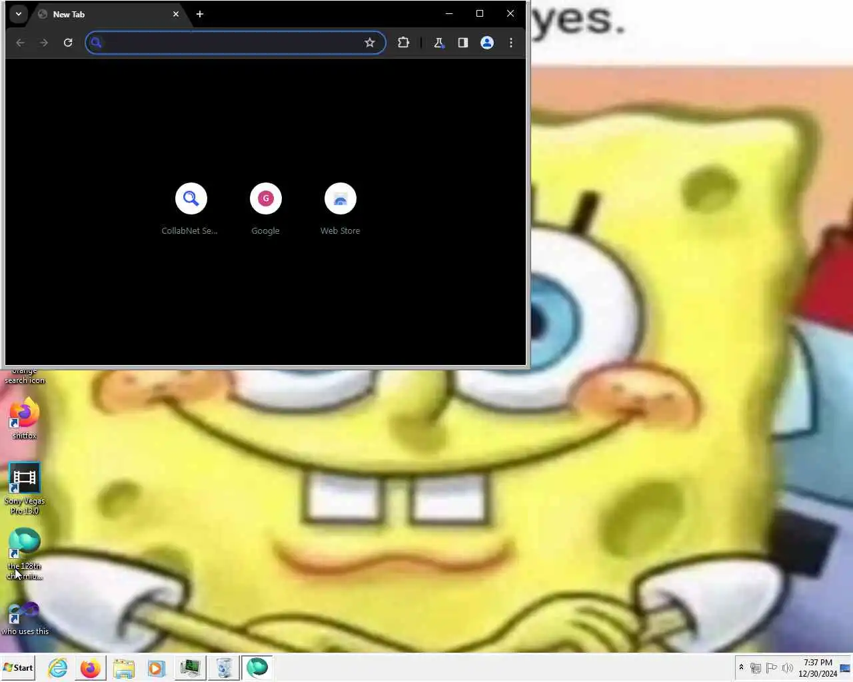Open the Google shortcut tile
Screen dimensions: 853x682
[x=265, y=209]
